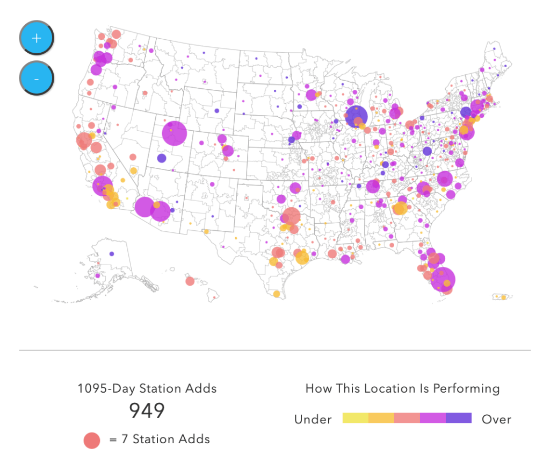550x468 pixels.
Task: Select the large purple bubble over Chicago
Action: point(356,116)
